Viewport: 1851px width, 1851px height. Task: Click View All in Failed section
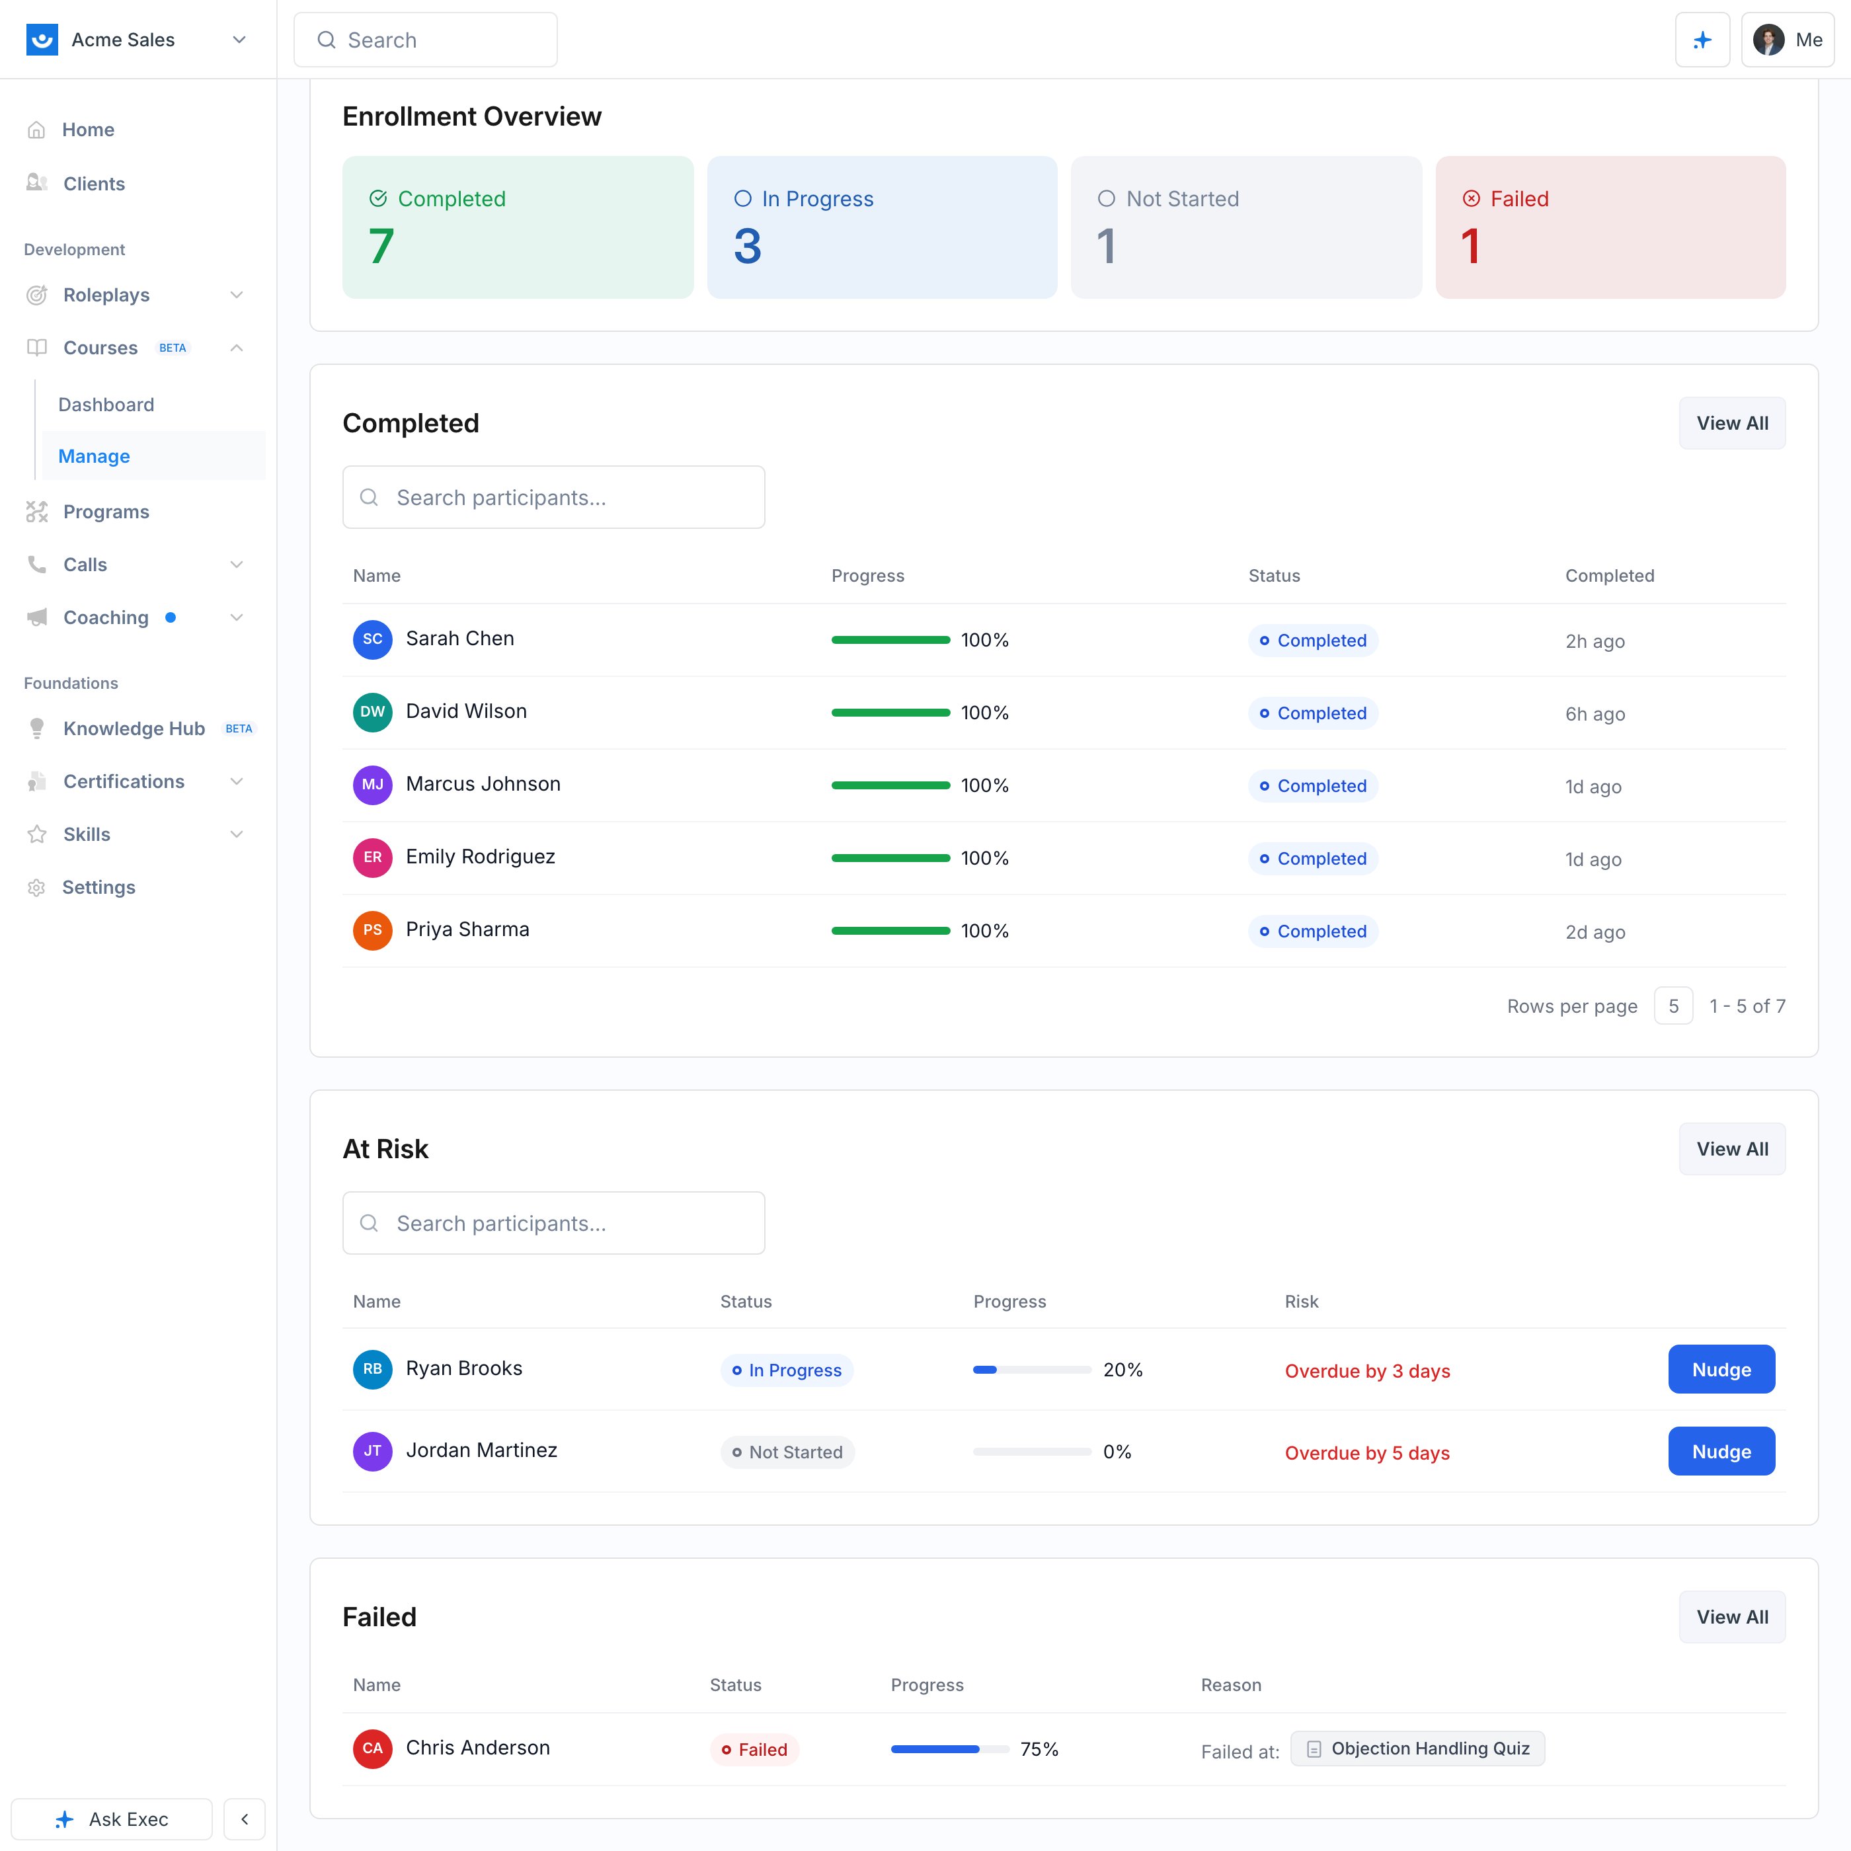1732,1617
